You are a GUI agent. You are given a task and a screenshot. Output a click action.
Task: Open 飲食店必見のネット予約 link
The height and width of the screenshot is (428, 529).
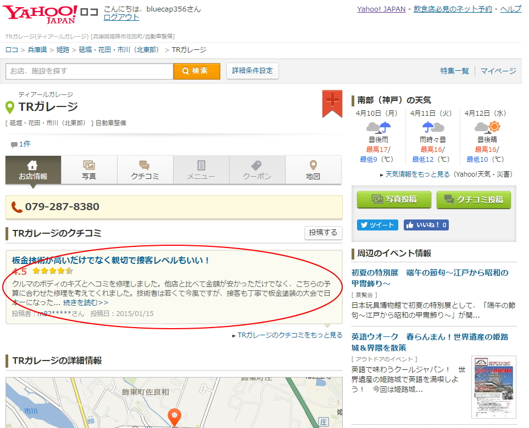click(x=453, y=9)
